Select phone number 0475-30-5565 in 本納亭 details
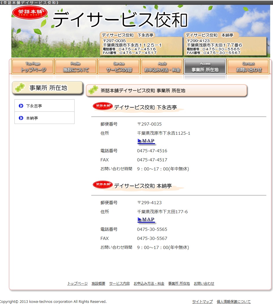This screenshot has height=304, width=273. click(152, 229)
